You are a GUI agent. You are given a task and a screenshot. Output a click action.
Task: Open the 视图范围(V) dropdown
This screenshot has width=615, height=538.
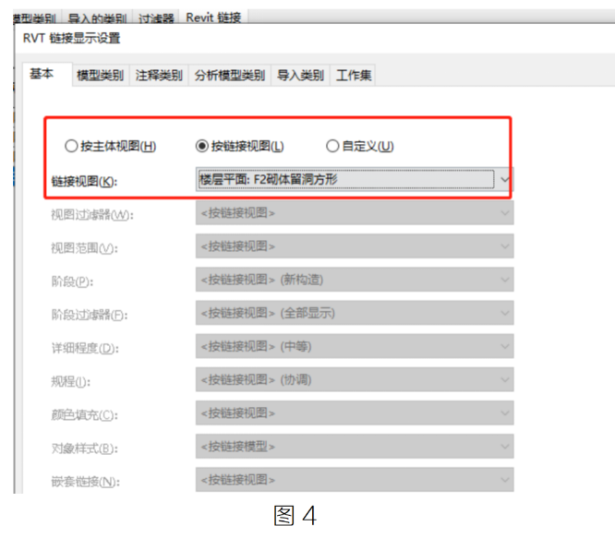(355, 246)
